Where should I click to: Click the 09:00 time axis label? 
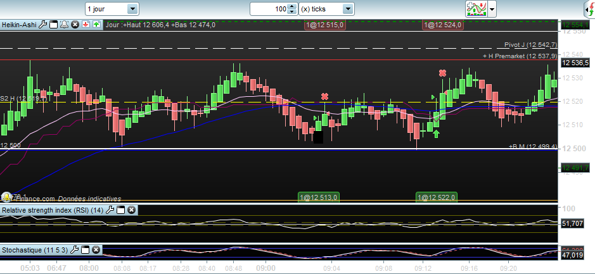266,268
